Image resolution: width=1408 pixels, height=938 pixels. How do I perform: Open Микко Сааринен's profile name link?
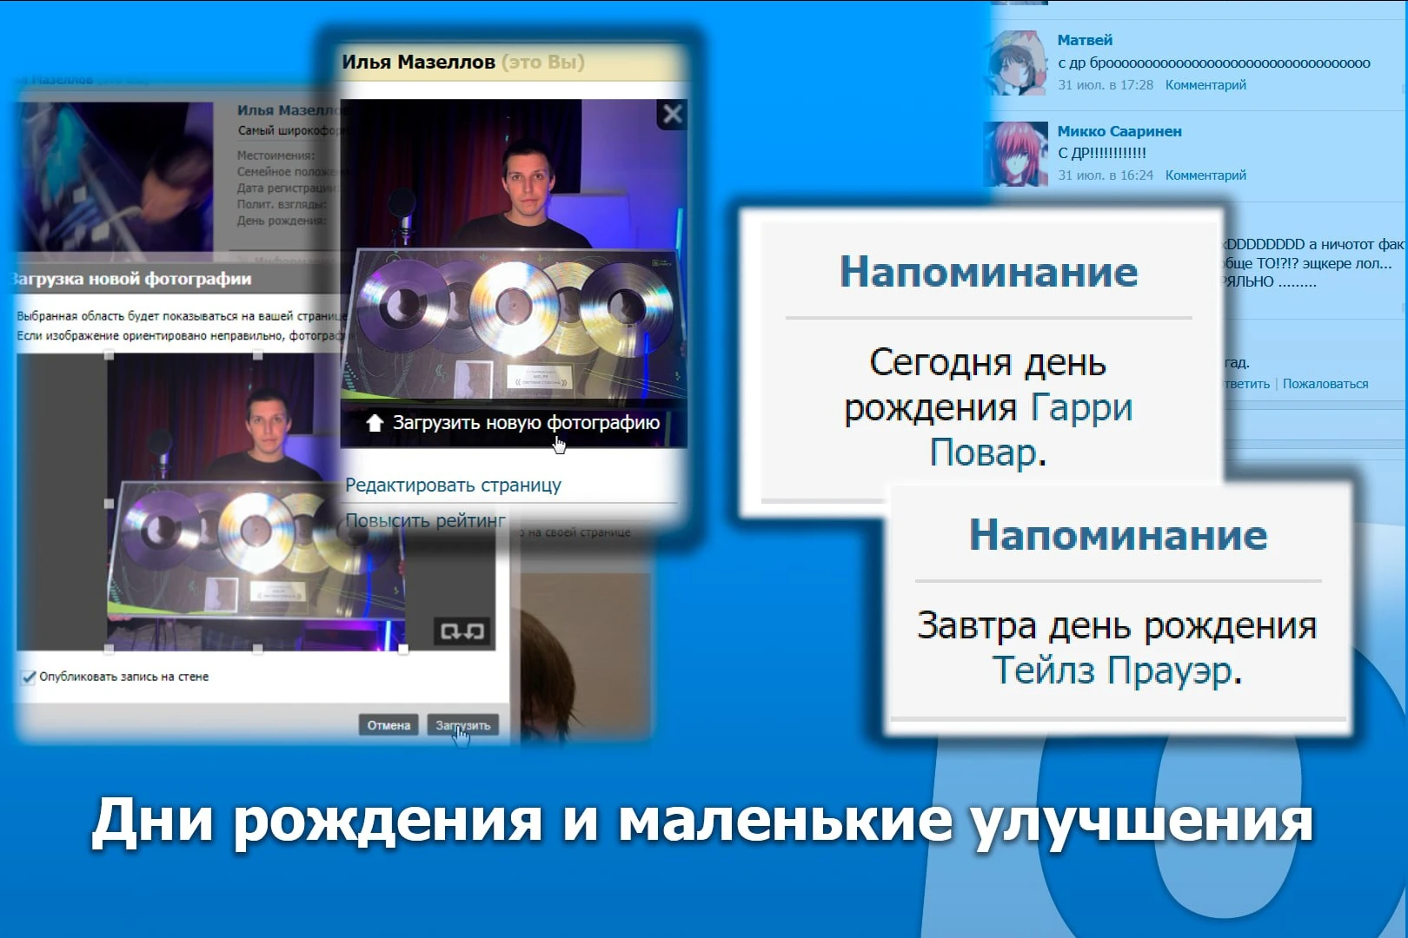coord(1119,130)
